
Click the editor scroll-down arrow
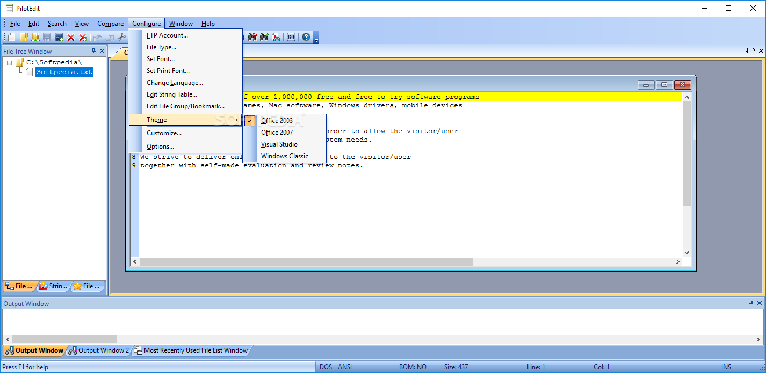(x=686, y=253)
